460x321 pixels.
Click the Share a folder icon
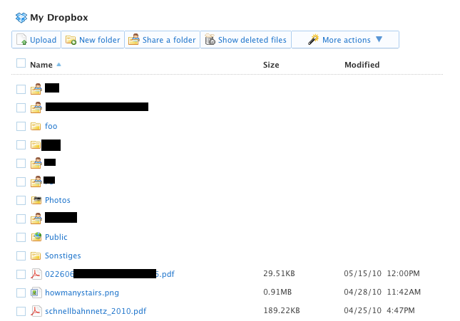pos(133,40)
